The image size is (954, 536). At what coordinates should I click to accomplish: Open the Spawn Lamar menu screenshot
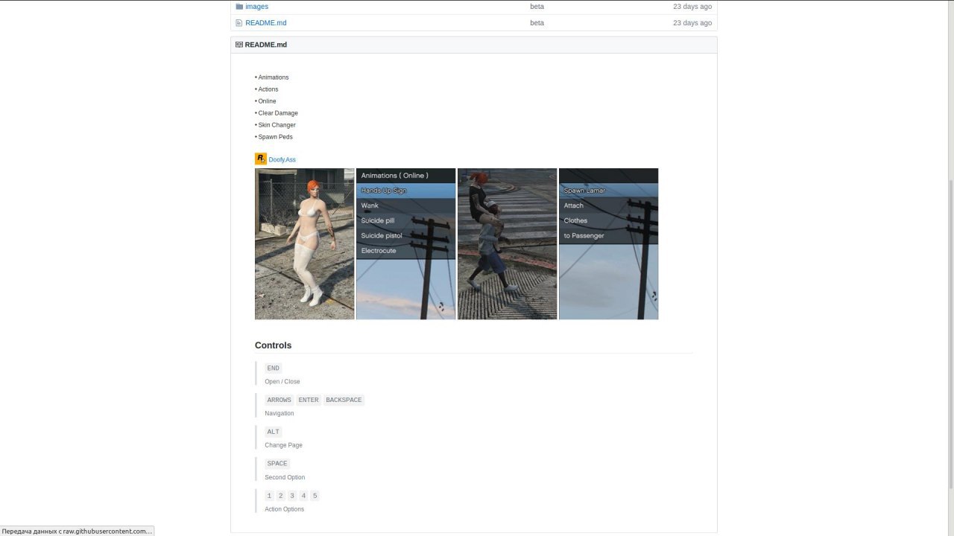[x=609, y=243]
